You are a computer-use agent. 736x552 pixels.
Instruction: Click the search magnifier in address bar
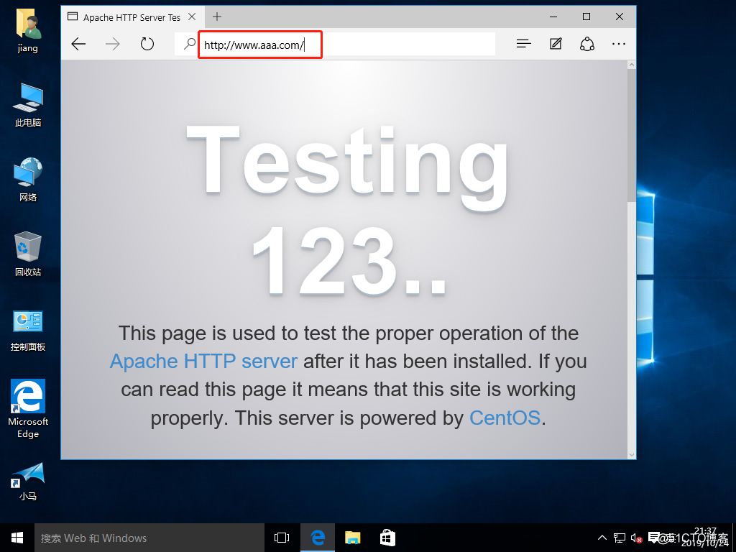tap(189, 44)
